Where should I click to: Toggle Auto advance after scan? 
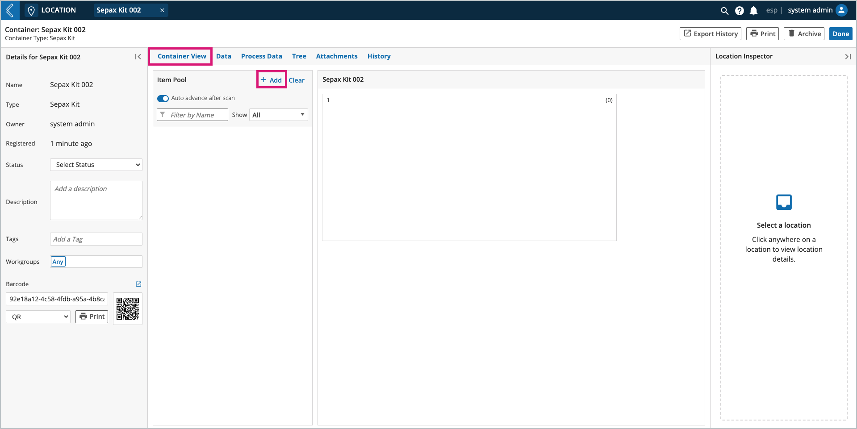coord(163,98)
